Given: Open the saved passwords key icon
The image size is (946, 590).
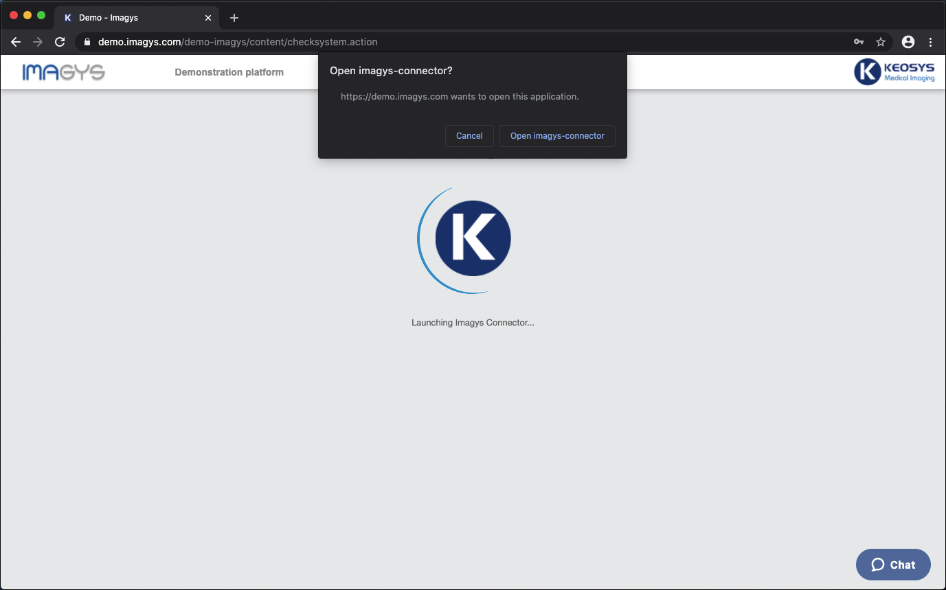Looking at the screenshot, I should [859, 42].
